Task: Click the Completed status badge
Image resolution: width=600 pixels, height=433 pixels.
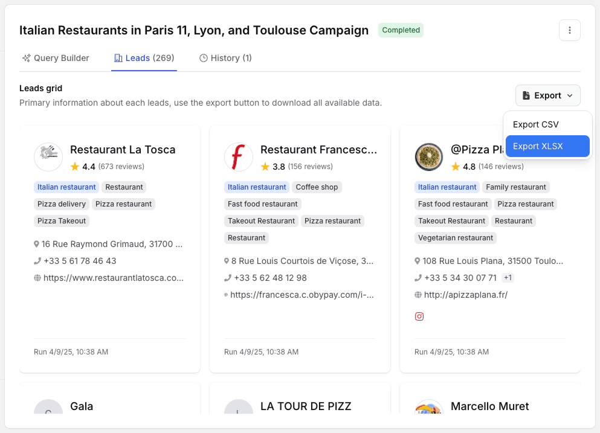Action: (x=401, y=30)
